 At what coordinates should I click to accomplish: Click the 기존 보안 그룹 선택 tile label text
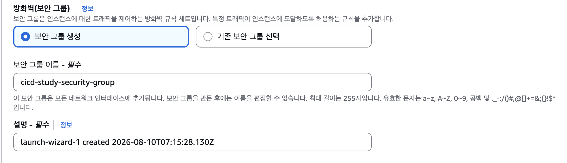[x=248, y=37]
